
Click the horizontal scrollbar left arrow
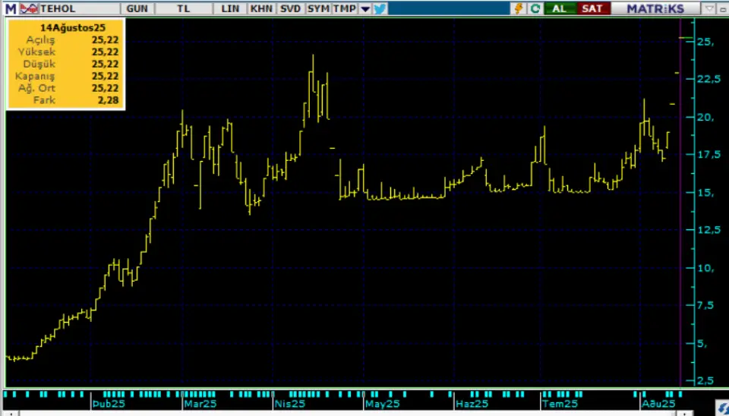pos(10,413)
